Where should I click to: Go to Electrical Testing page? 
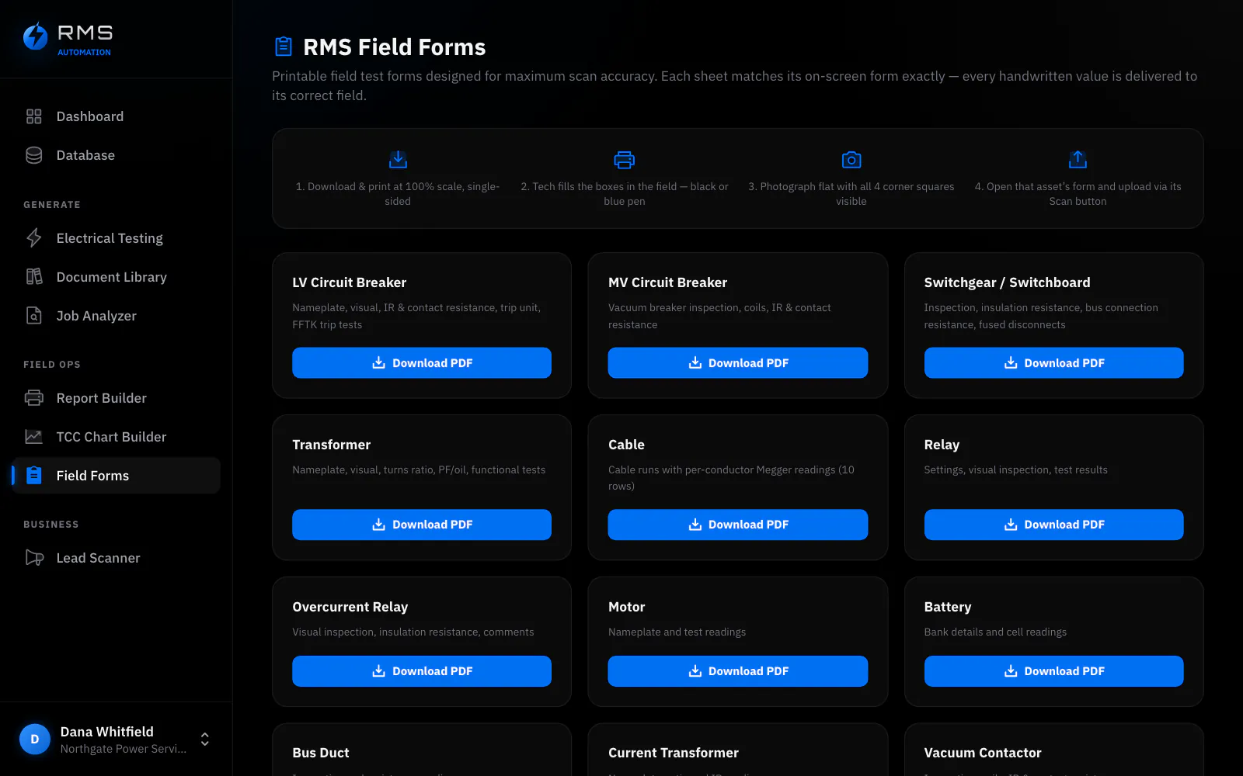pos(117,238)
